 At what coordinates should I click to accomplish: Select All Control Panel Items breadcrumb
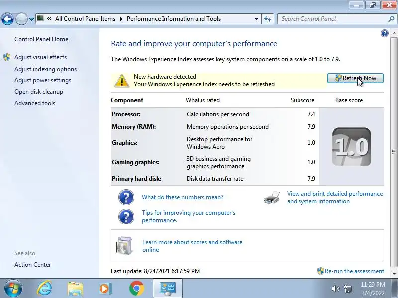(x=85, y=19)
